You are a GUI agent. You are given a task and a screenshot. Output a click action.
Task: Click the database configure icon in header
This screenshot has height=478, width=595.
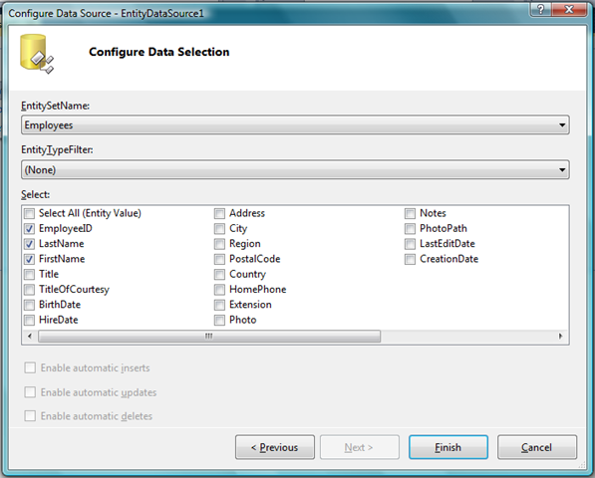37,54
